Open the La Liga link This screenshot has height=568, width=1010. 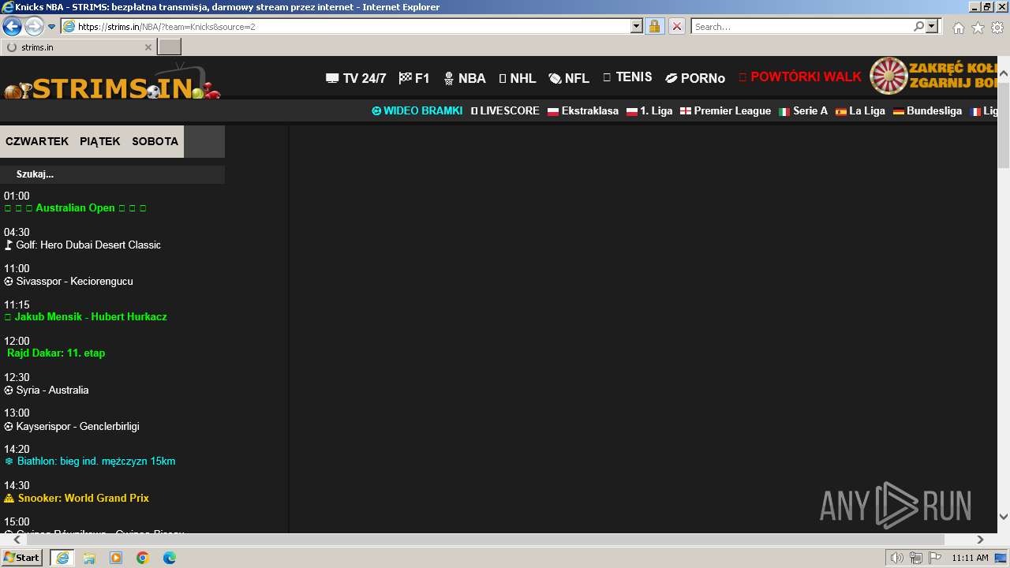(860, 111)
